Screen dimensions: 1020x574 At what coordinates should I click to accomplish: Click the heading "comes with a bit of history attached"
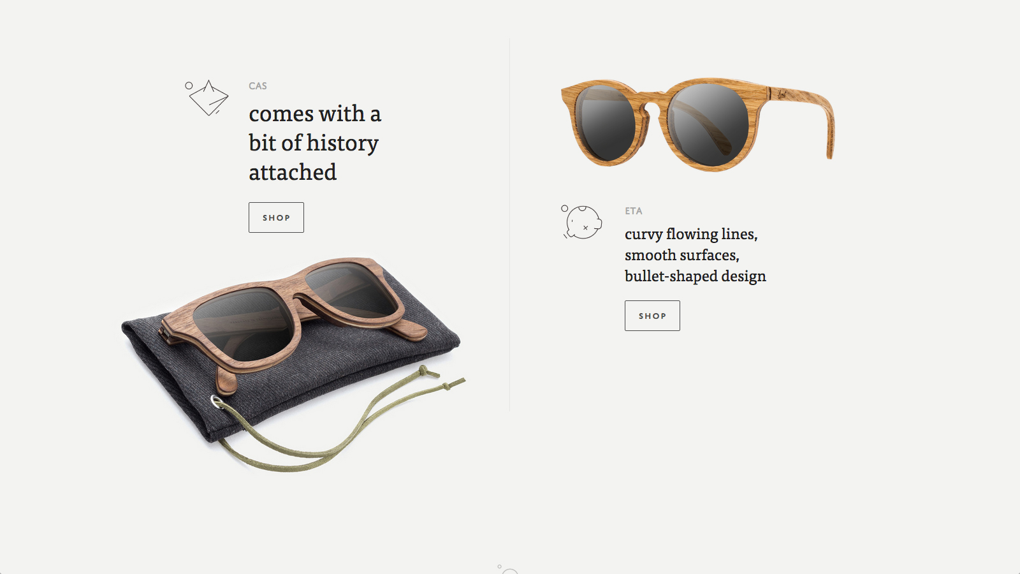[x=315, y=143]
